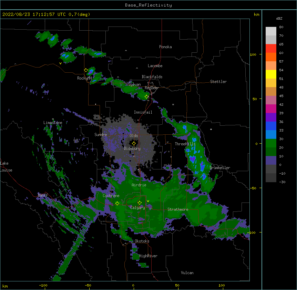Image resolution: width=297 pixels, height=290 pixels.
Task: Click the Olds town label
Action: click(134, 136)
